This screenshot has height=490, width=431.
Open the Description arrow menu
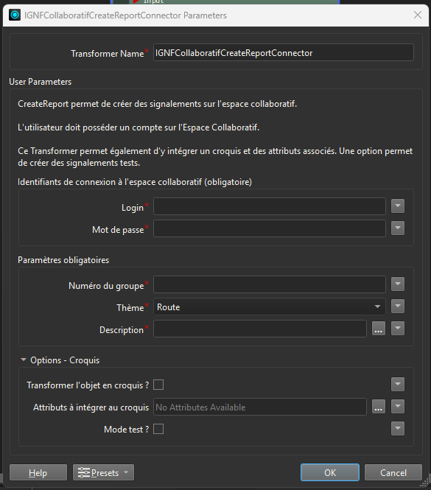(x=398, y=329)
